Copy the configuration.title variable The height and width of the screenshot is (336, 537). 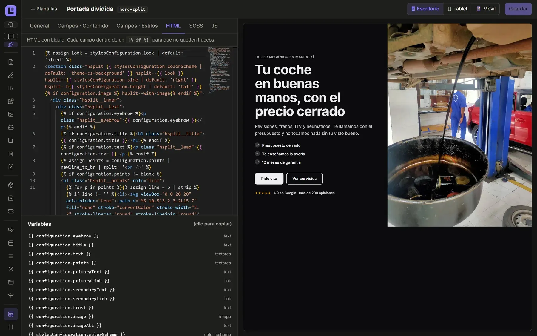[x=129, y=245]
